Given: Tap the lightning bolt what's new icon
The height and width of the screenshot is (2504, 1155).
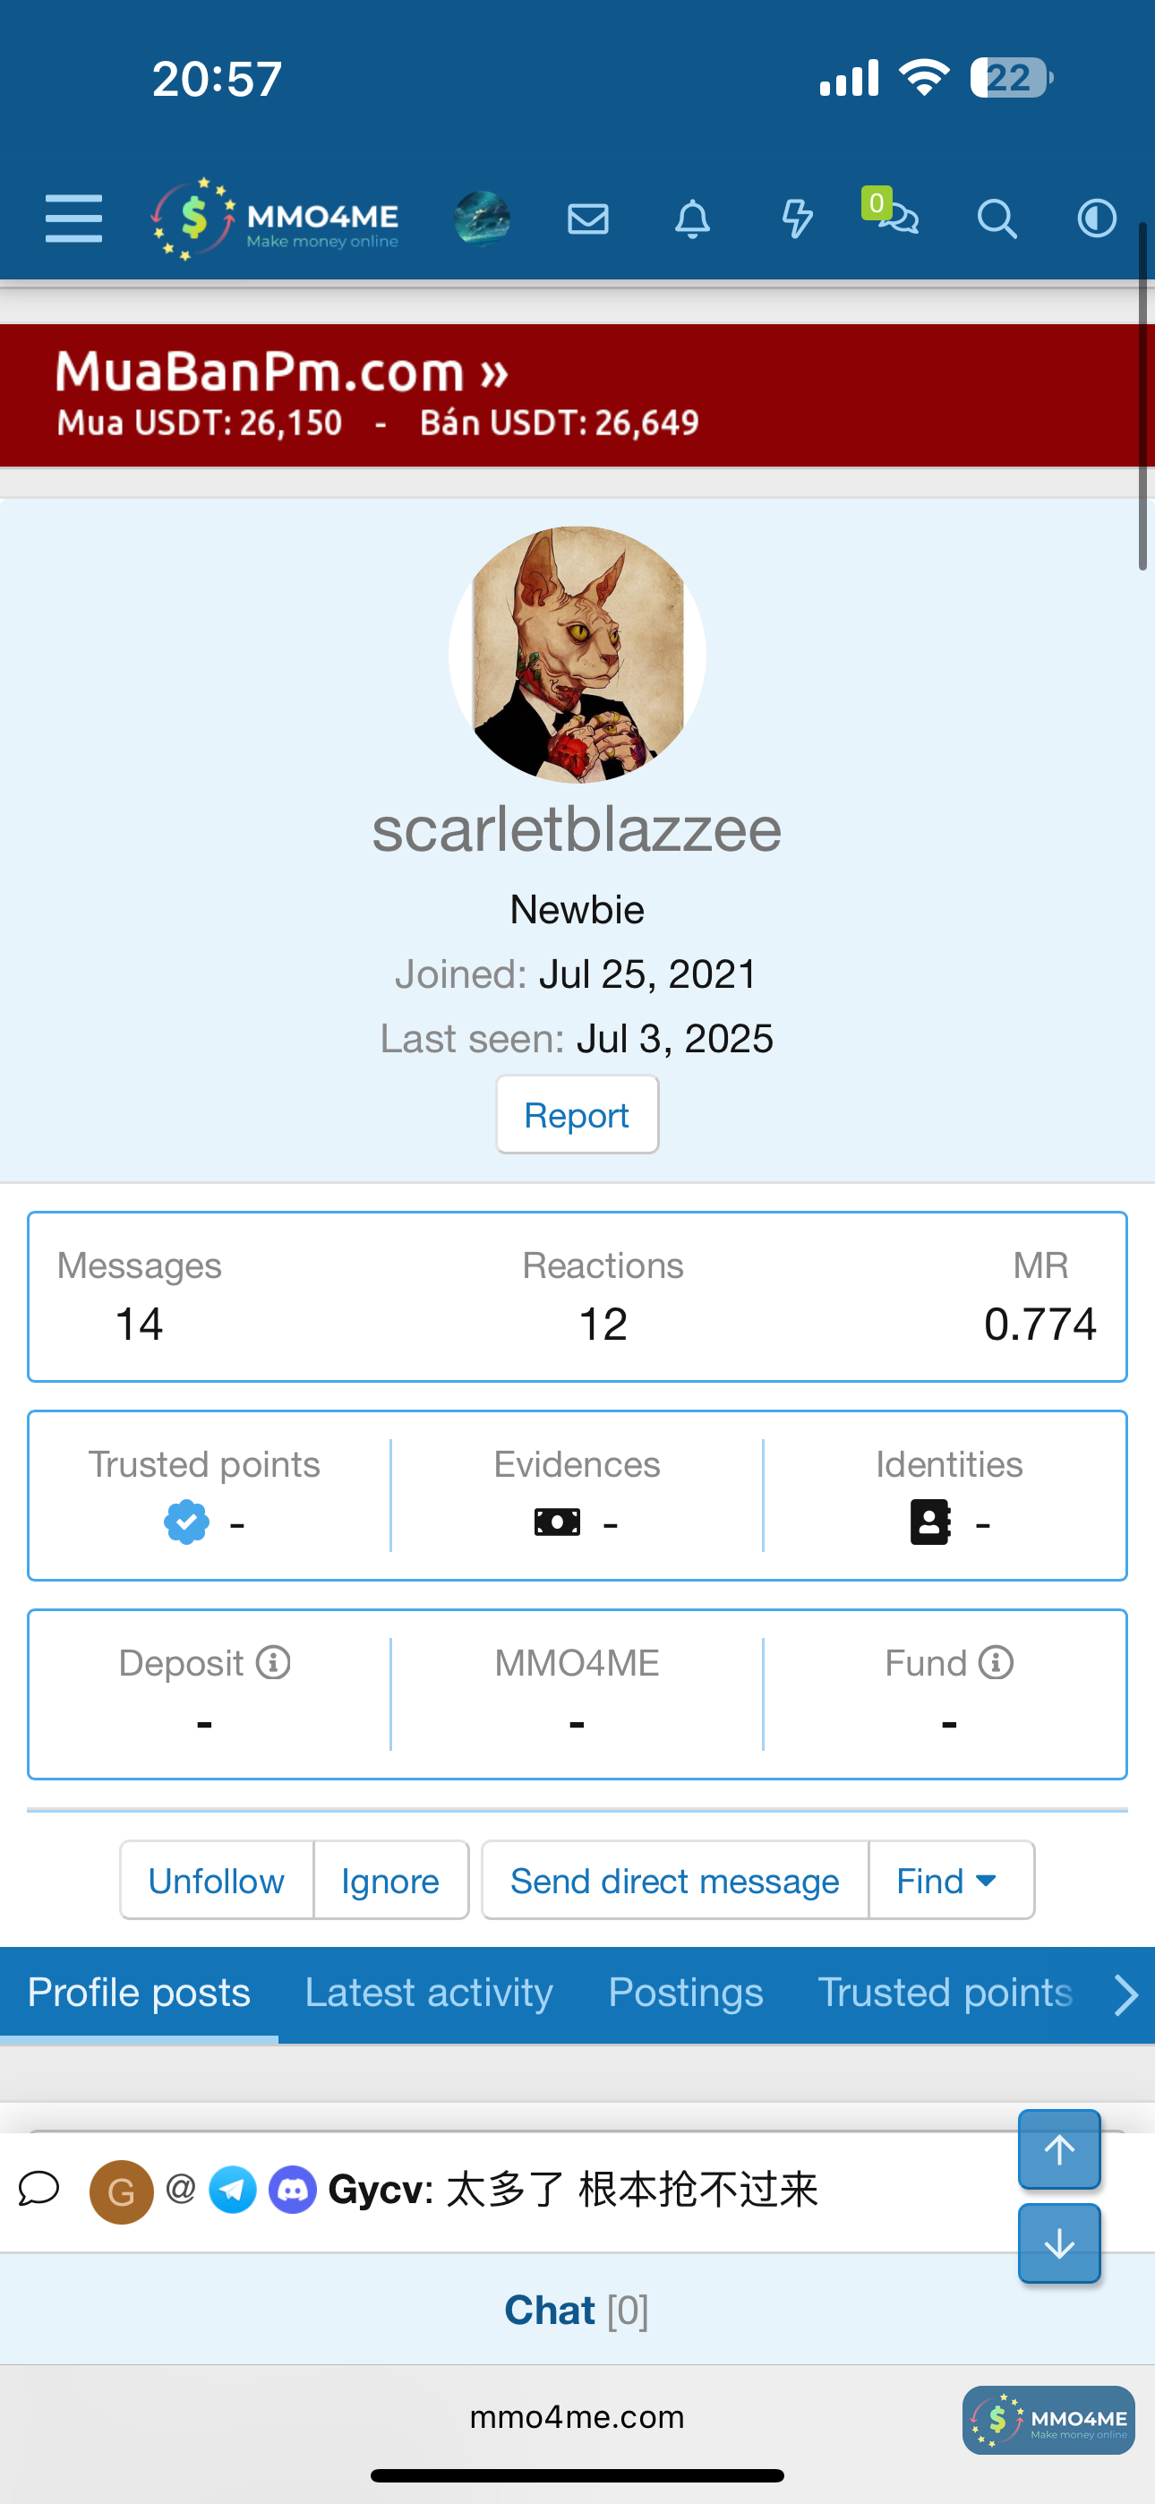Looking at the screenshot, I should pyautogui.click(x=797, y=219).
